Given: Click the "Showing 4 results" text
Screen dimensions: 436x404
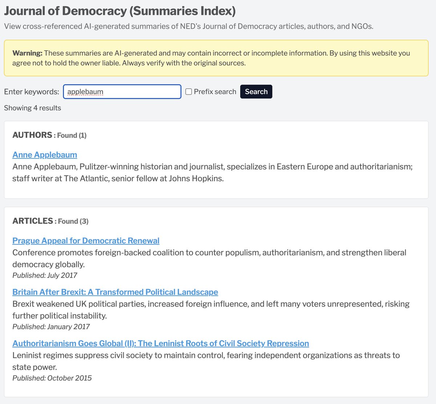Looking at the screenshot, I should (x=33, y=108).
